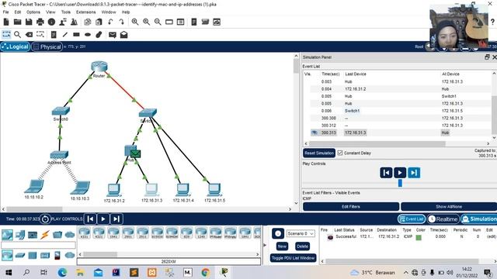
Task: Open the Activity Wizard icon
Action: 63,22
